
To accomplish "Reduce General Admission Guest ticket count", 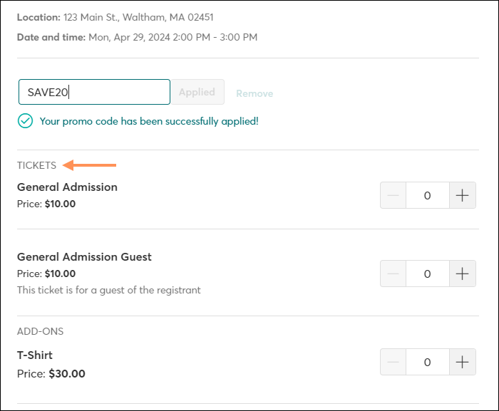I will pyautogui.click(x=393, y=274).
